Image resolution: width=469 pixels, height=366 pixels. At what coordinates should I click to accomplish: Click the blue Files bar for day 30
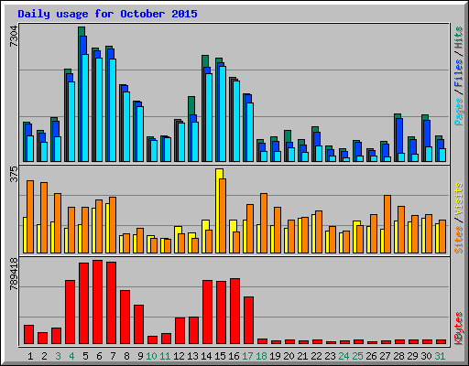tap(427, 134)
